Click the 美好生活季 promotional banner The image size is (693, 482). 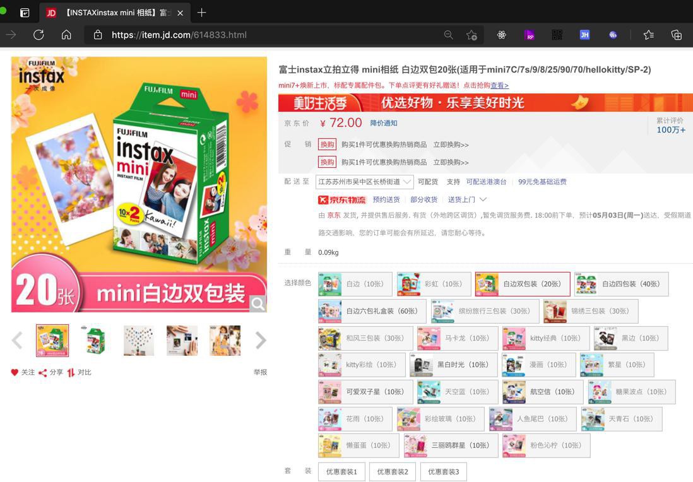[x=486, y=102]
